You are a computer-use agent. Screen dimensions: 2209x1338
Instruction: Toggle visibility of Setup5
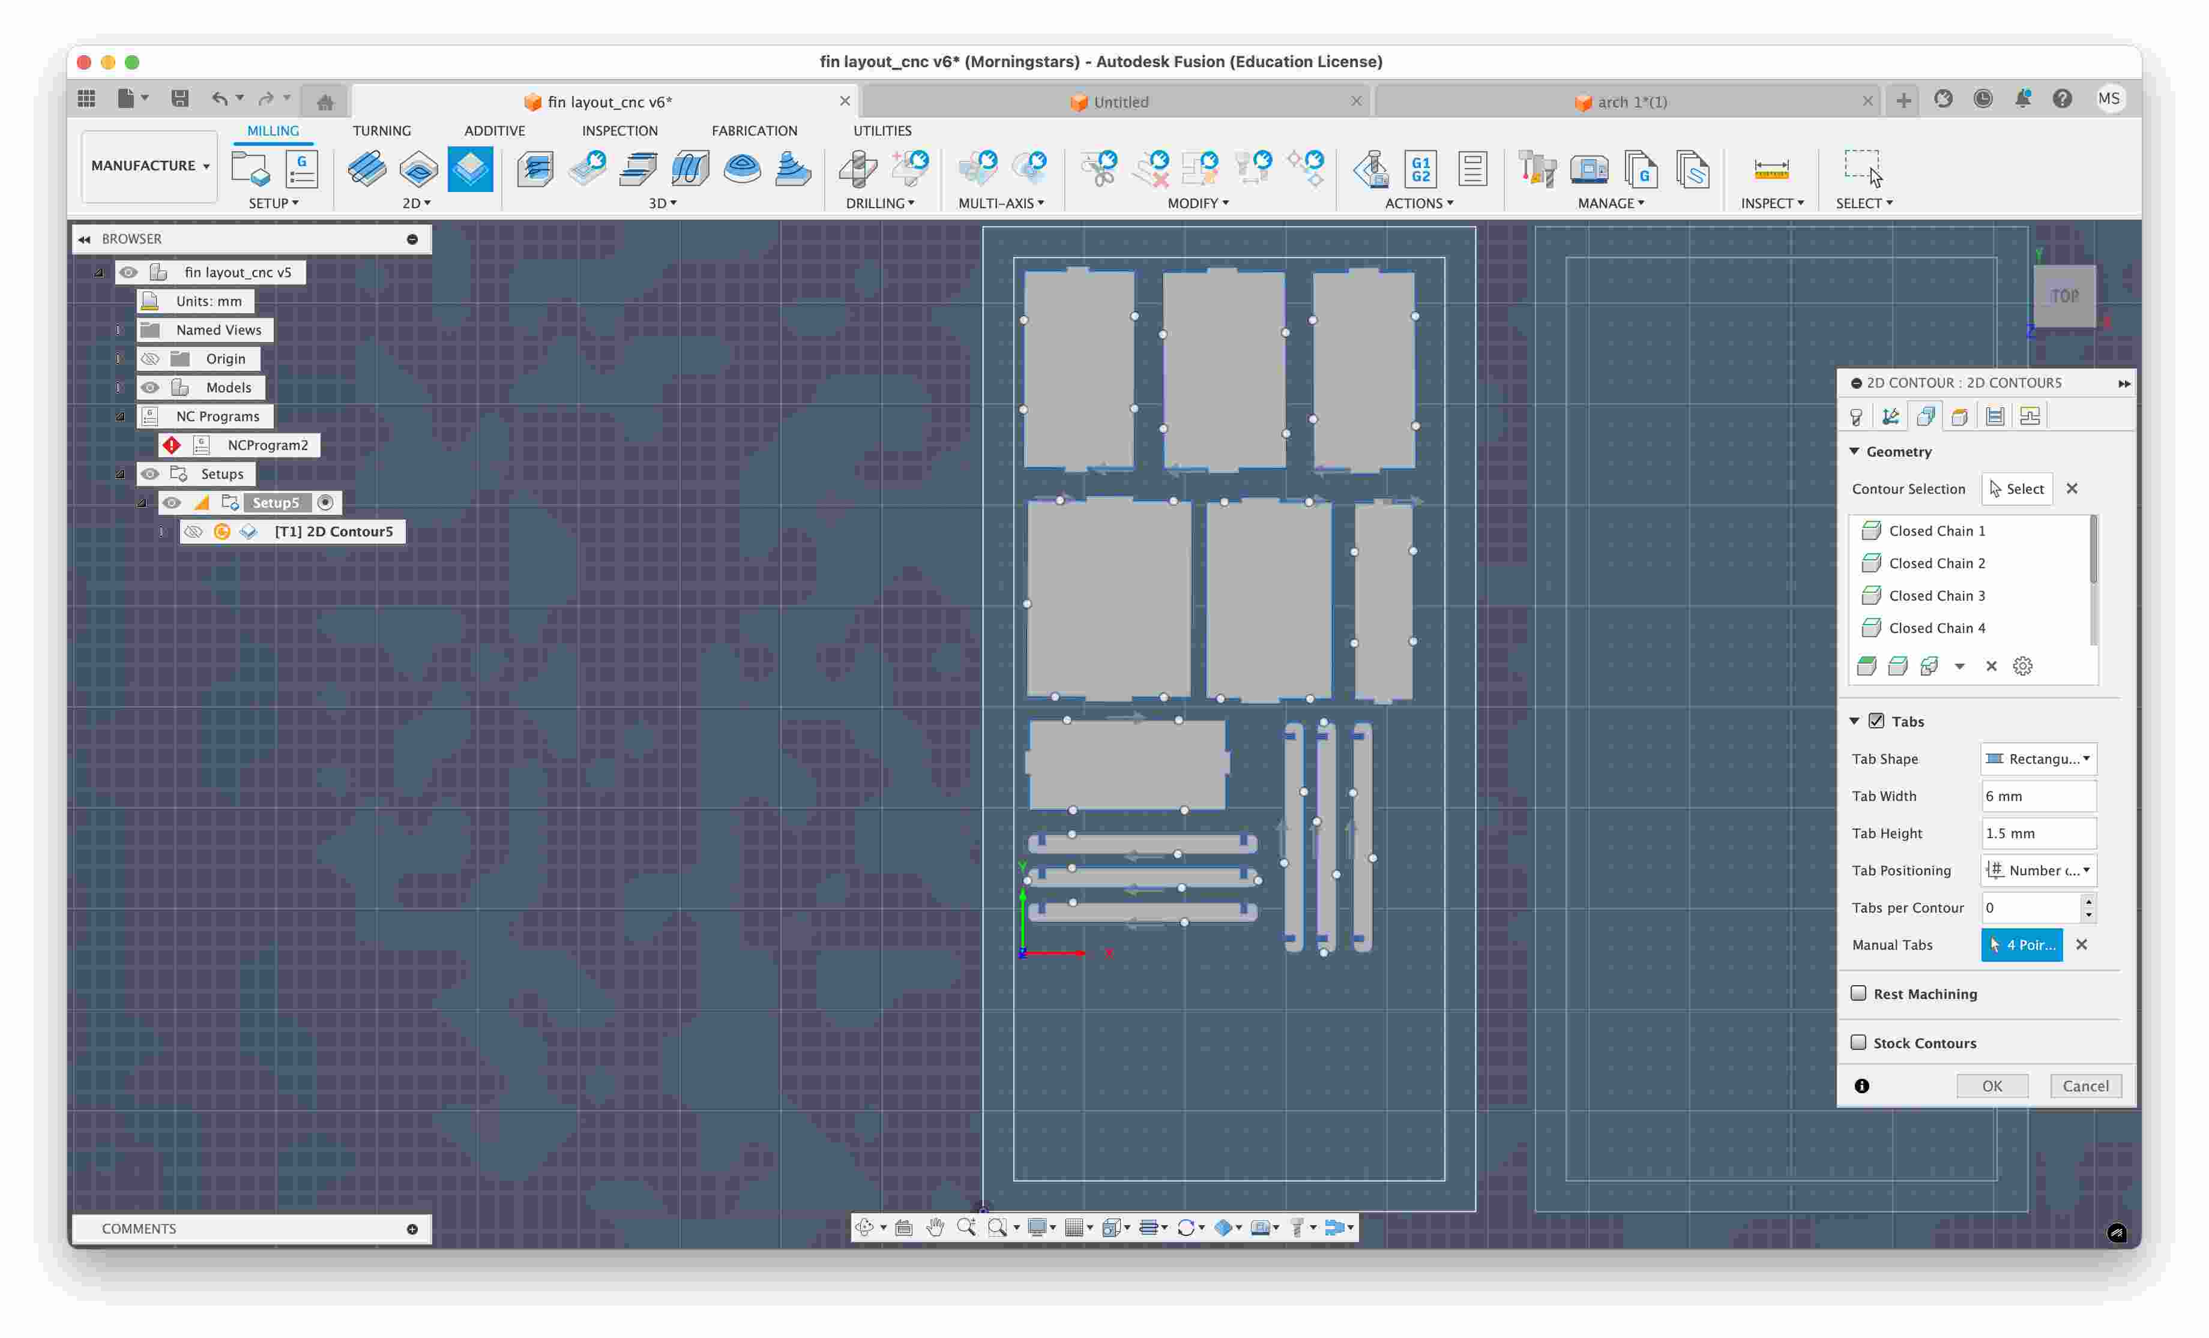pyautogui.click(x=171, y=503)
